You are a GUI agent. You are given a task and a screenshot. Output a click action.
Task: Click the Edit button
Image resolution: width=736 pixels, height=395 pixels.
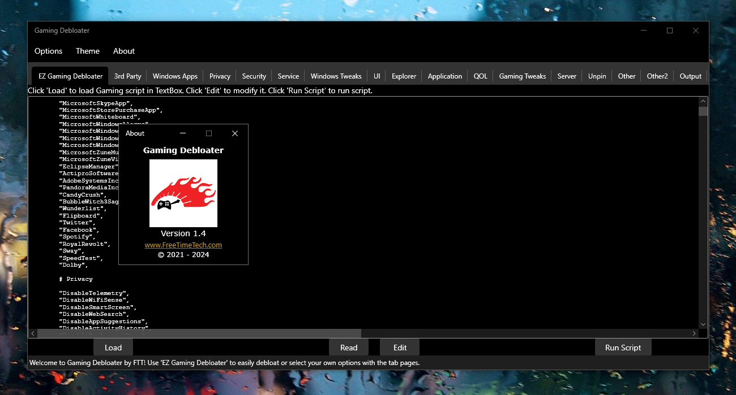pos(400,348)
